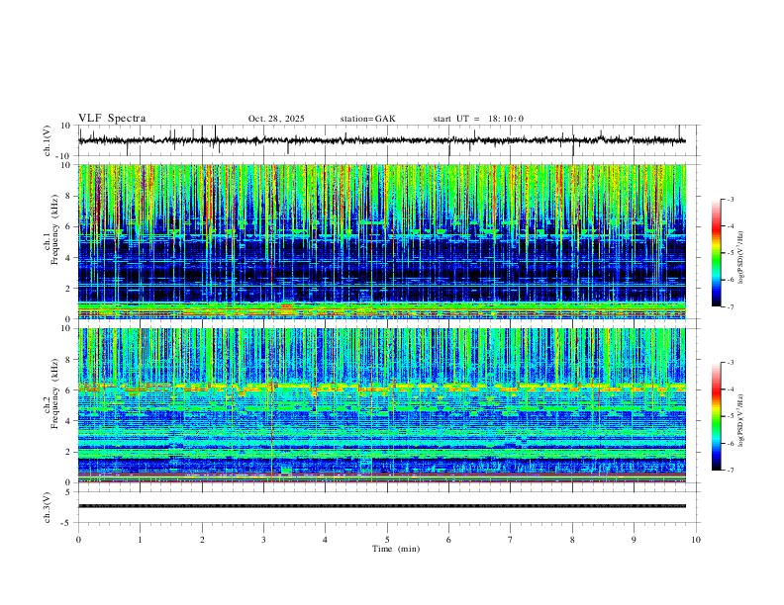Click the x-axis tick label "10" under Time axis

[x=696, y=540]
